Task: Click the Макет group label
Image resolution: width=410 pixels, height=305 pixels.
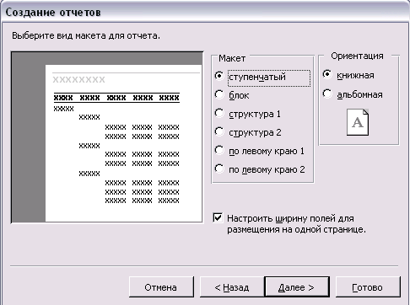Action: pyautogui.click(x=232, y=58)
